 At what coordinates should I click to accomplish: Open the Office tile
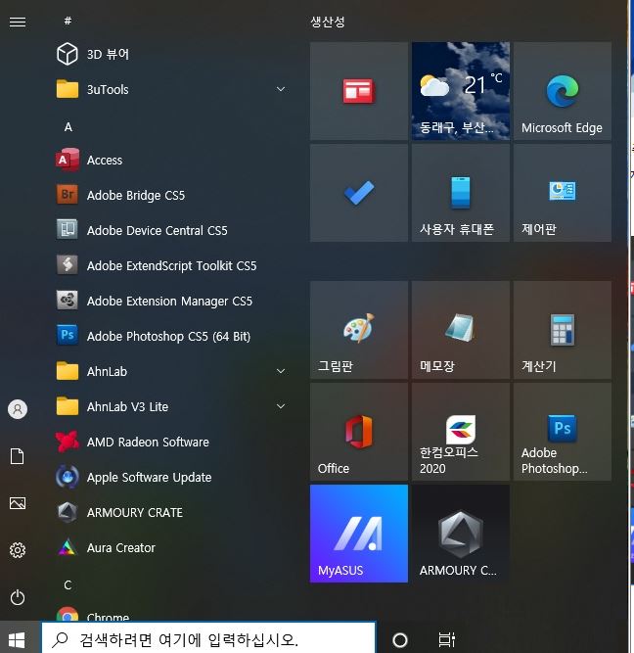coord(359,432)
